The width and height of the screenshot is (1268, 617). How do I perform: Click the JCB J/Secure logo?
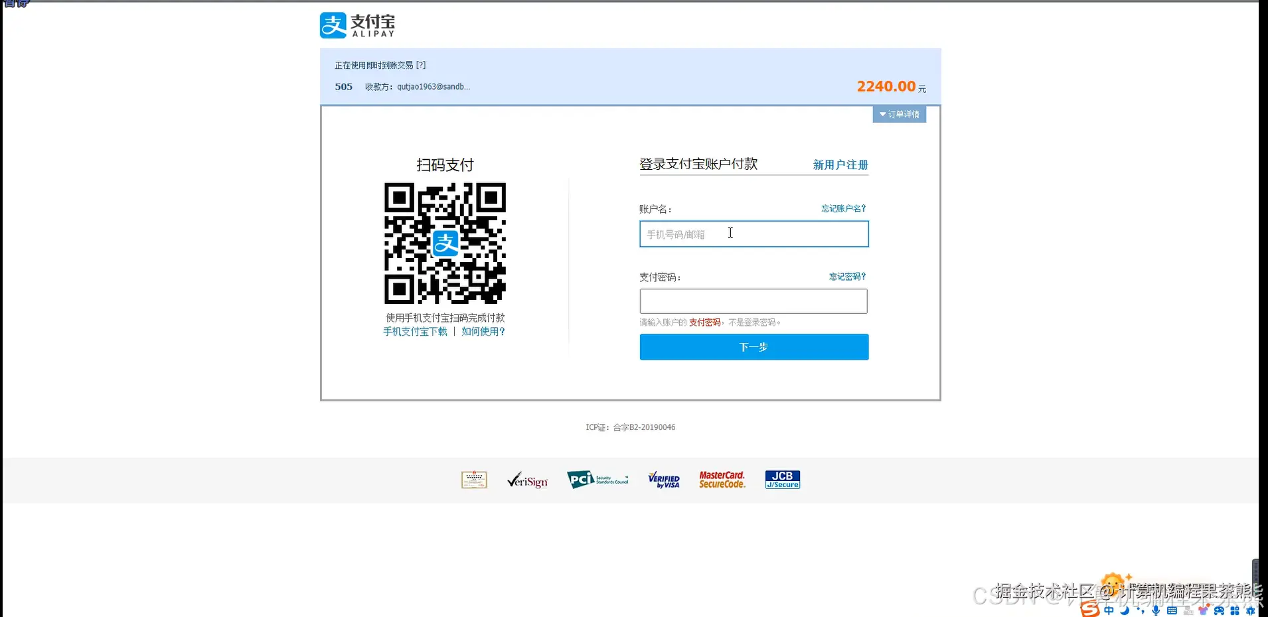tap(783, 480)
